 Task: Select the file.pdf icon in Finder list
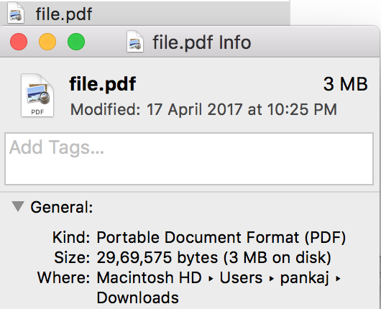pyautogui.click(x=16, y=13)
